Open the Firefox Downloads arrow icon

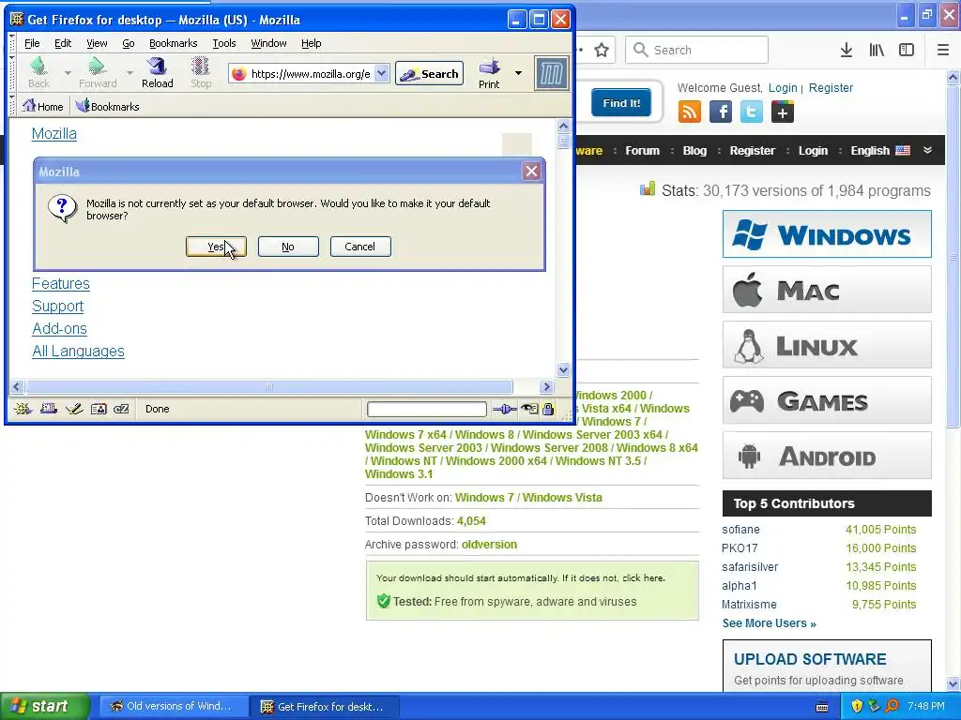coord(847,51)
